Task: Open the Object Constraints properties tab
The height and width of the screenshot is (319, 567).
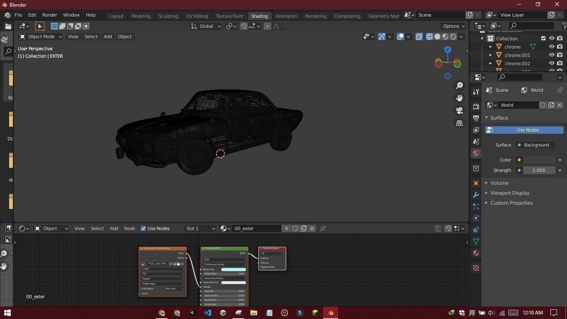Action: tap(476, 230)
